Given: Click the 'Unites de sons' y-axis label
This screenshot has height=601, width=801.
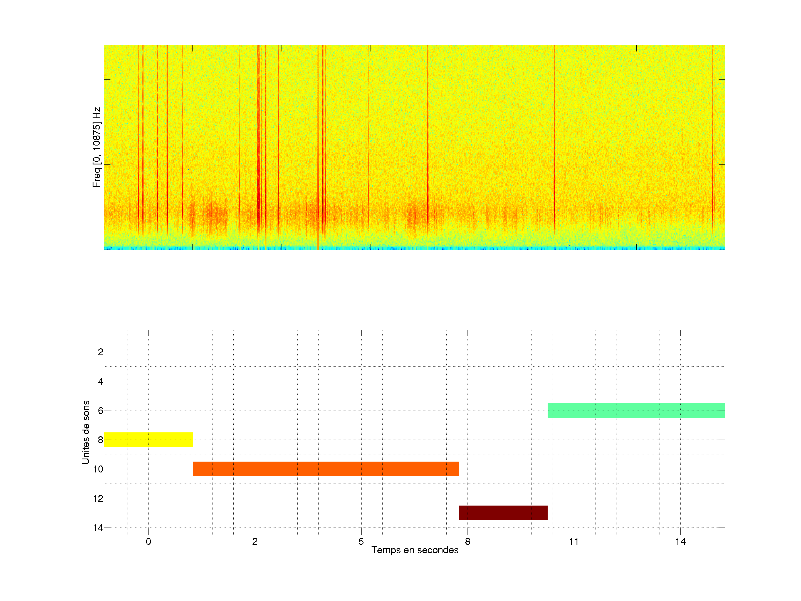Looking at the screenshot, I should coord(85,432).
